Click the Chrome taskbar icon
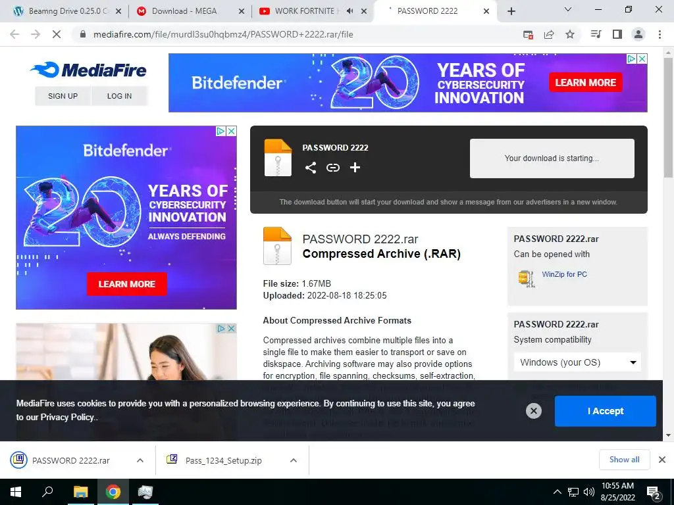674x505 pixels. (x=113, y=492)
